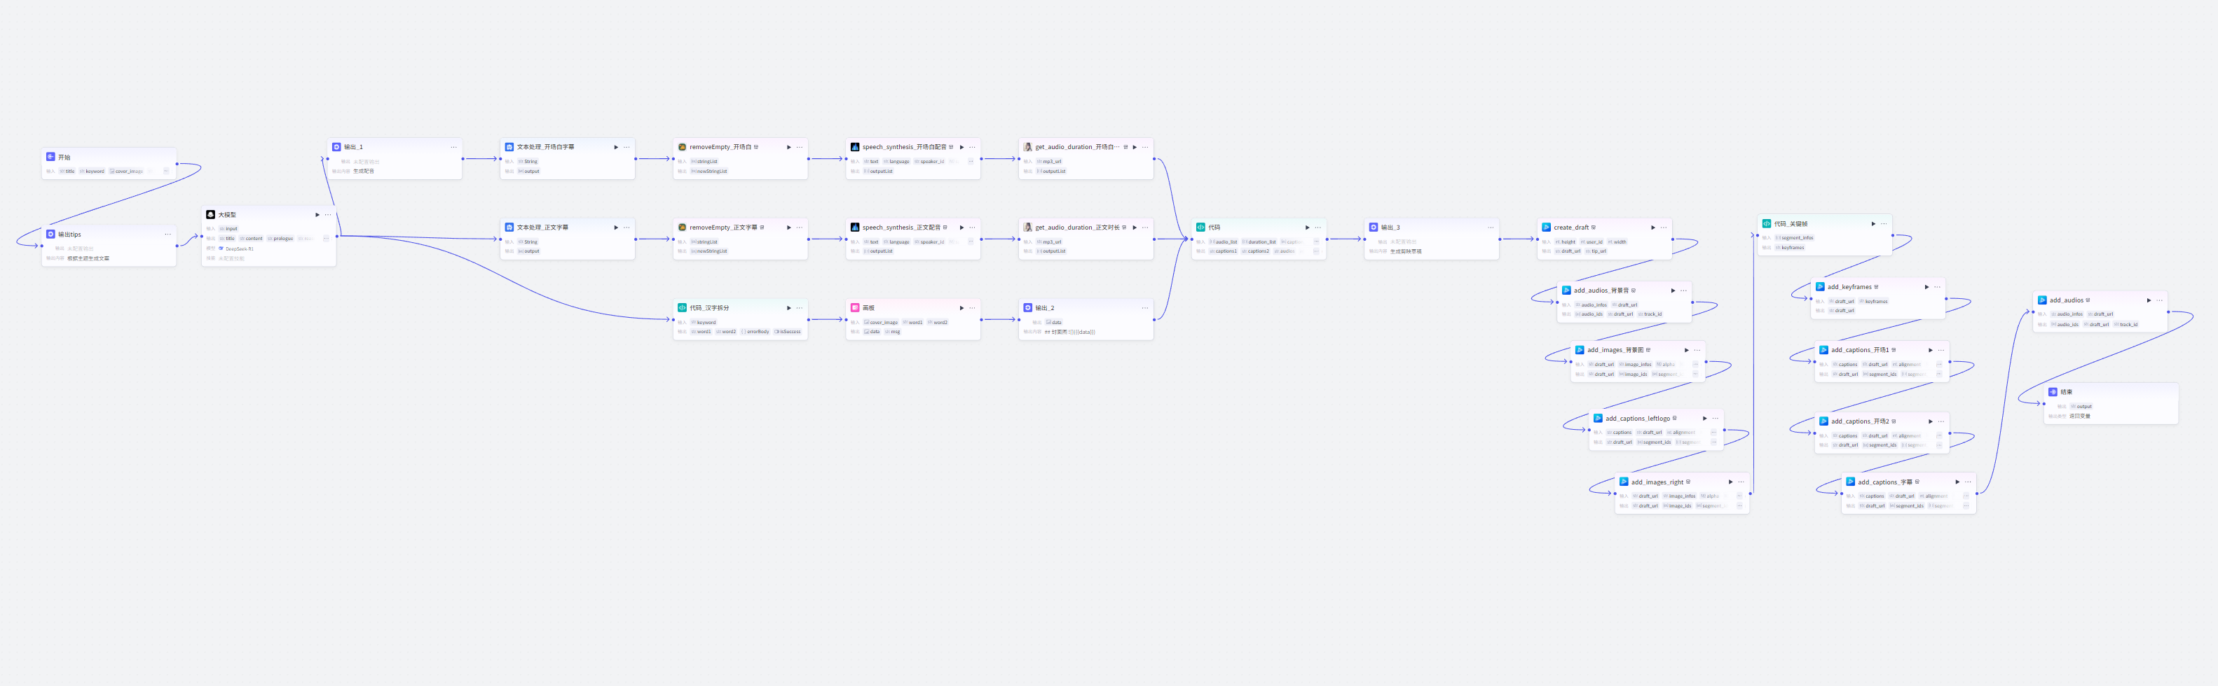Click the add_audios_背景音 plugin icon
Screen dimensions: 2218x686
click(1566, 290)
